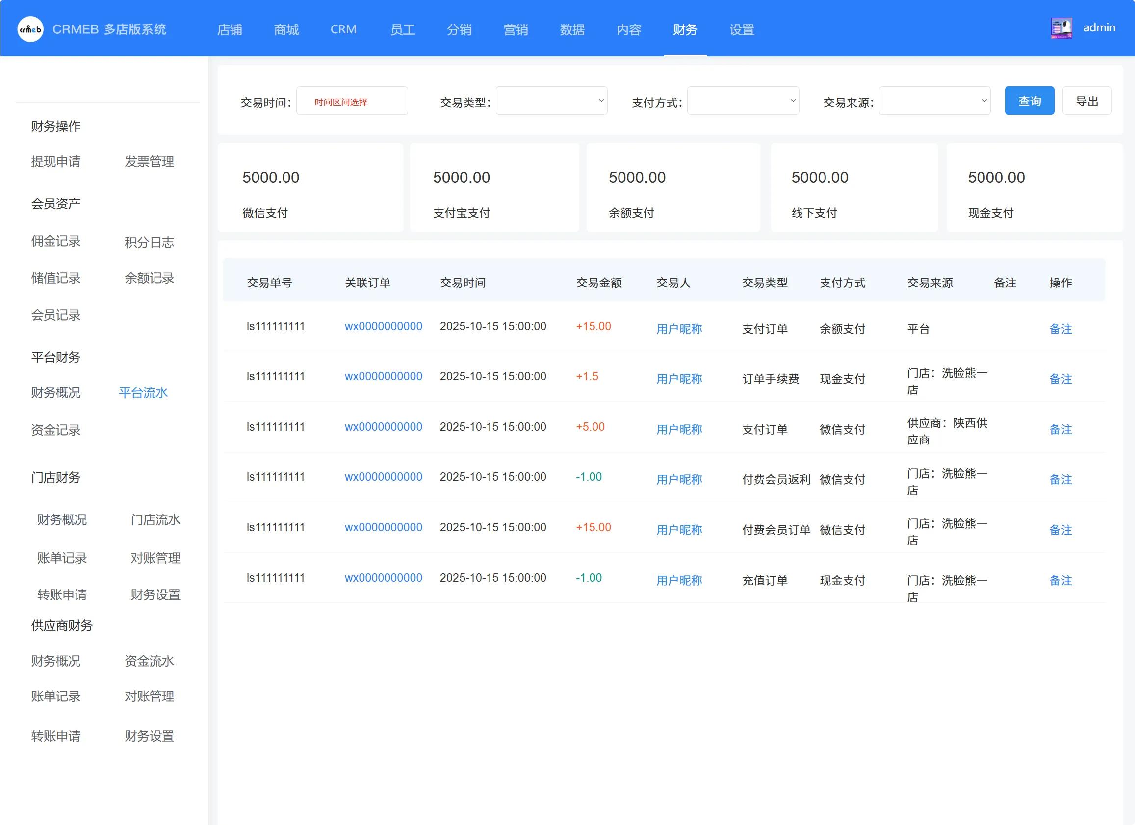Open first row's wx0000000000 order link

tap(383, 326)
